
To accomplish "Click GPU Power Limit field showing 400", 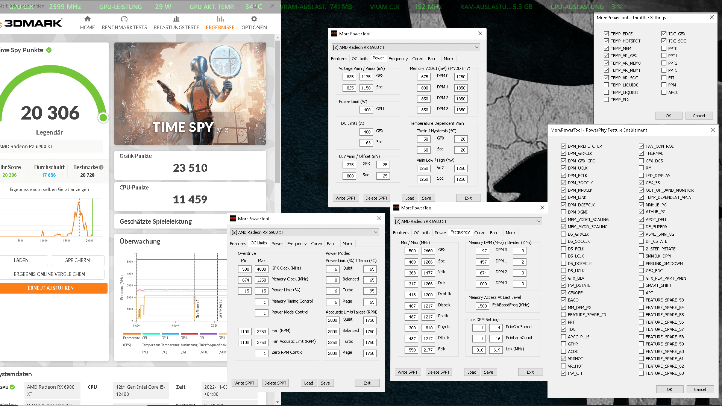I will click(x=366, y=110).
